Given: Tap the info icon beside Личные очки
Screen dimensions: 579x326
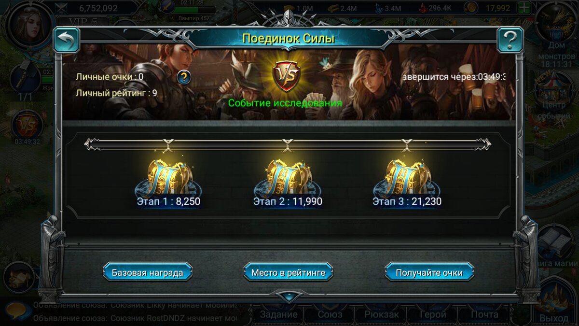Looking at the screenshot, I should 183,77.
